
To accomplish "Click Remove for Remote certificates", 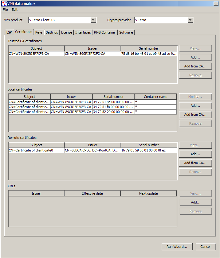I will click(195, 172).
